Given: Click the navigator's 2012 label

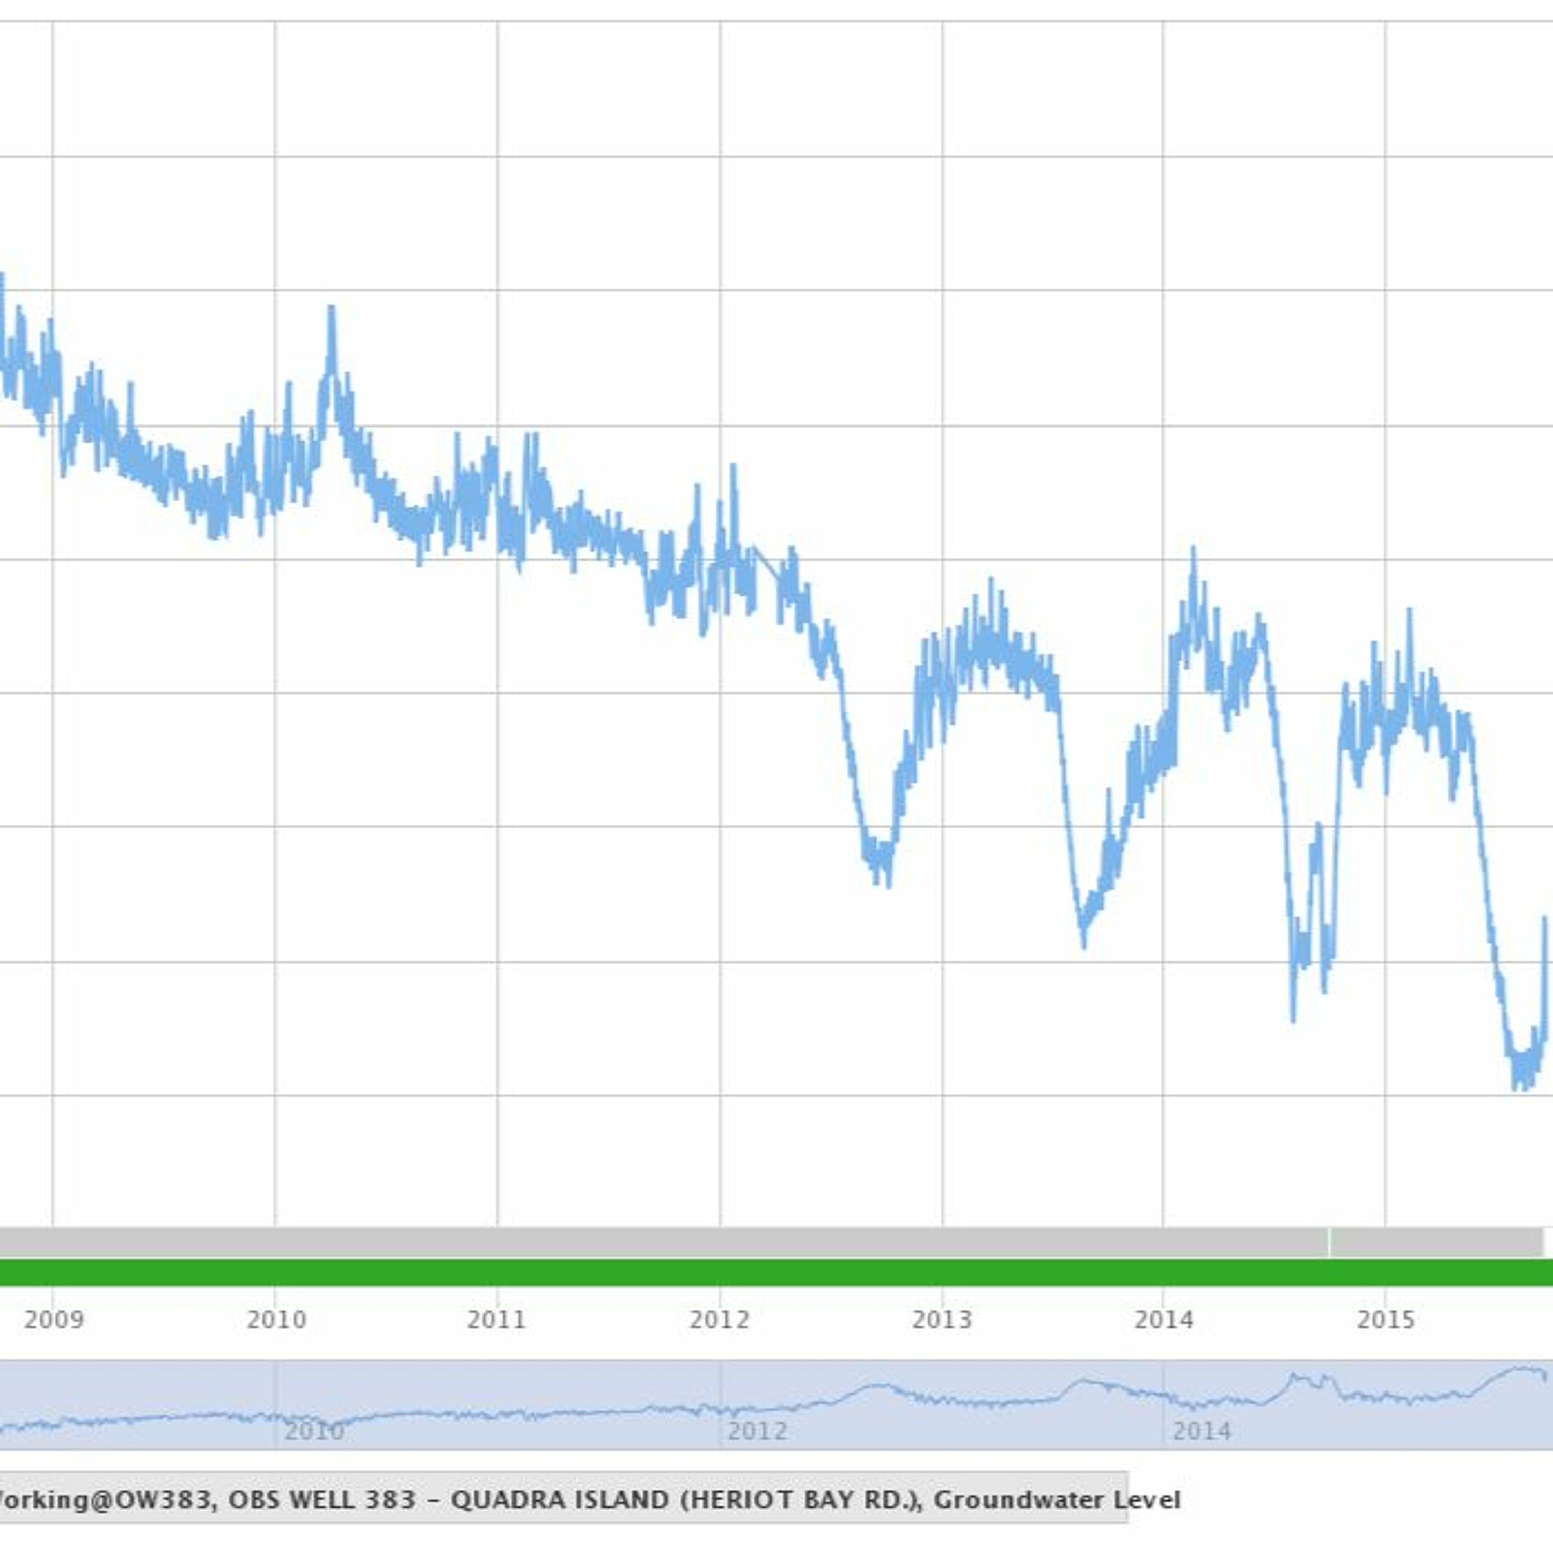Looking at the screenshot, I should pos(757,1431).
